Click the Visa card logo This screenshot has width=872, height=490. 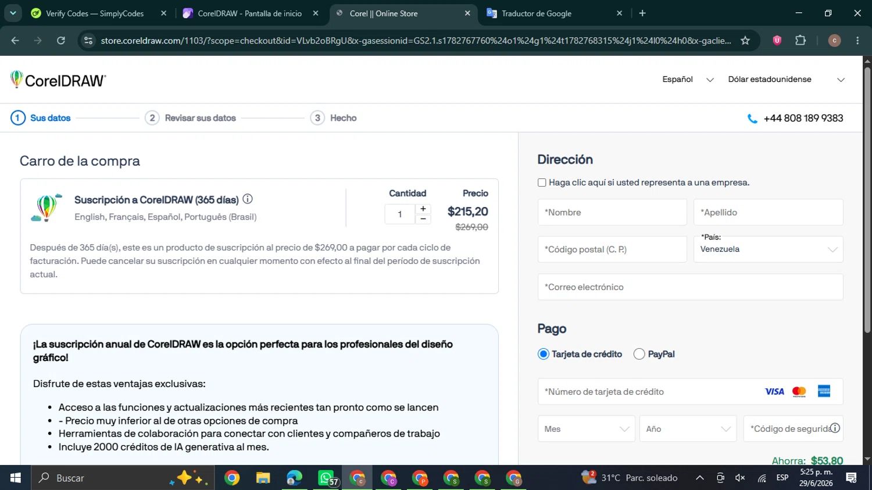(774, 392)
